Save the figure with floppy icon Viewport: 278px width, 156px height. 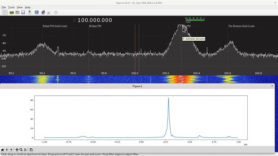pyautogui.click(x=31, y=149)
